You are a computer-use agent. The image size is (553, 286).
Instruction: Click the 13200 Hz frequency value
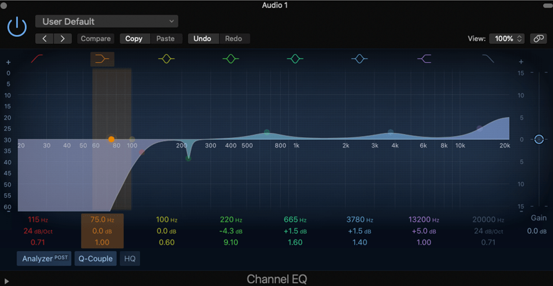click(424, 219)
